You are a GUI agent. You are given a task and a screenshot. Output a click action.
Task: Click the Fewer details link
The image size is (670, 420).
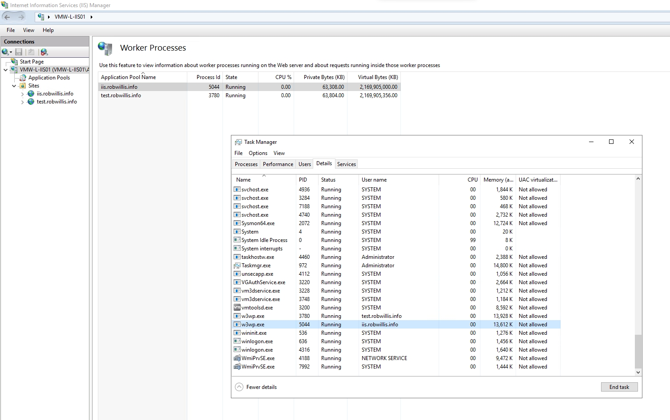point(262,387)
